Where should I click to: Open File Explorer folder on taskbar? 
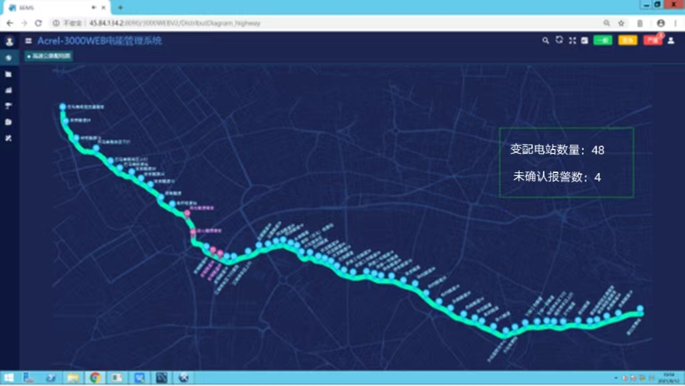[x=73, y=378]
